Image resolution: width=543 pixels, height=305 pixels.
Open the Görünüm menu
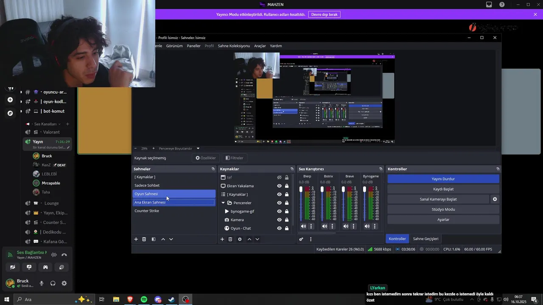click(x=174, y=46)
